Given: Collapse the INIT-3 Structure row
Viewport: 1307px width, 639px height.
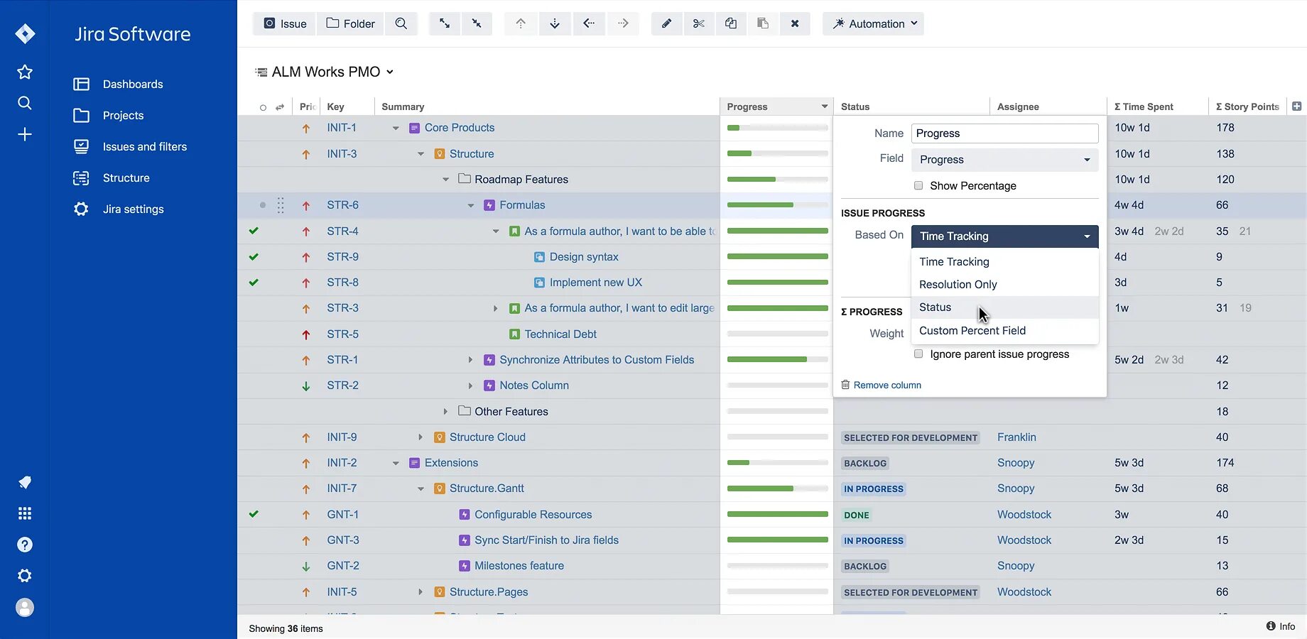Looking at the screenshot, I should [421, 154].
